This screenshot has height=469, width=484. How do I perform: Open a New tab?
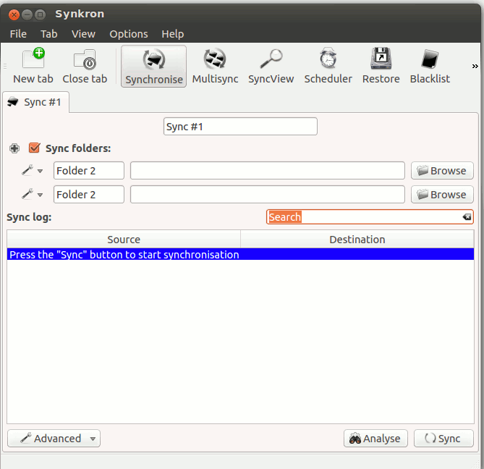point(33,66)
